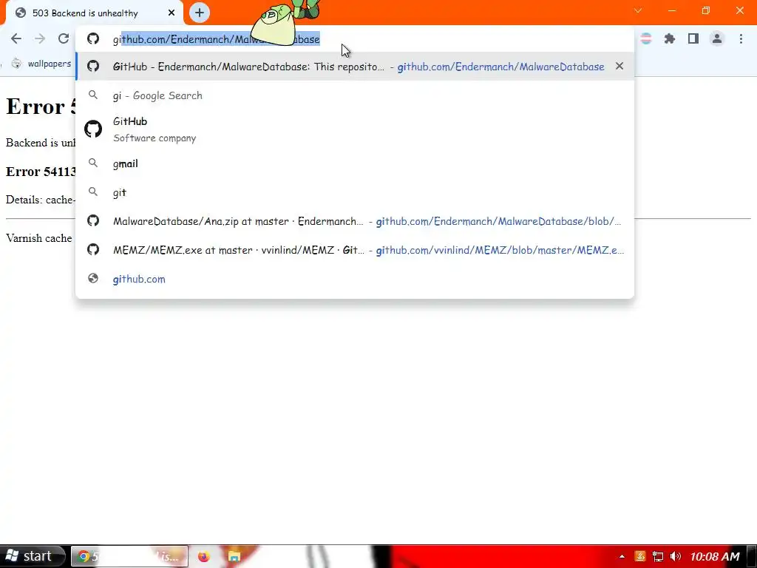This screenshot has width=757, height=568.
Task: Click the striped extension icon in toolbar
Action: tap(646, 38)
